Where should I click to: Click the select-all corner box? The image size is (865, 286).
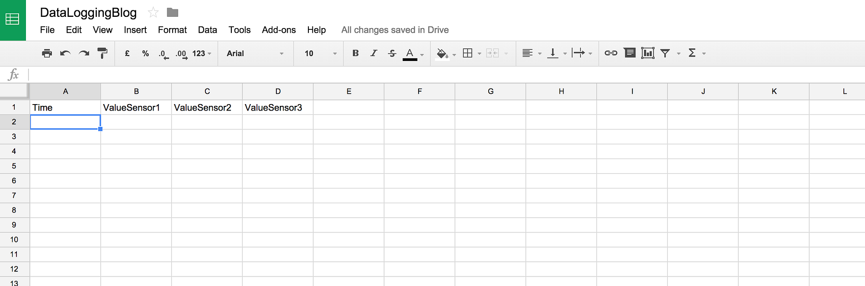tap(14, 91)
